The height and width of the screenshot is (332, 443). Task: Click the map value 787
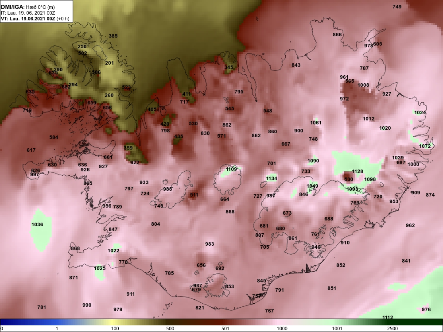tap(364, 68)
